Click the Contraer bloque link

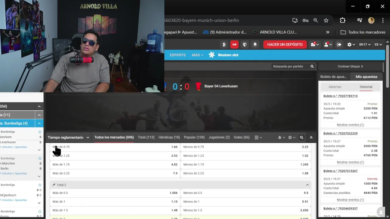tap(350, 66)
